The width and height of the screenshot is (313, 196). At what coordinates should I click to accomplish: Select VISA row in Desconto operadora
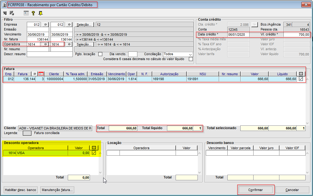47,153
